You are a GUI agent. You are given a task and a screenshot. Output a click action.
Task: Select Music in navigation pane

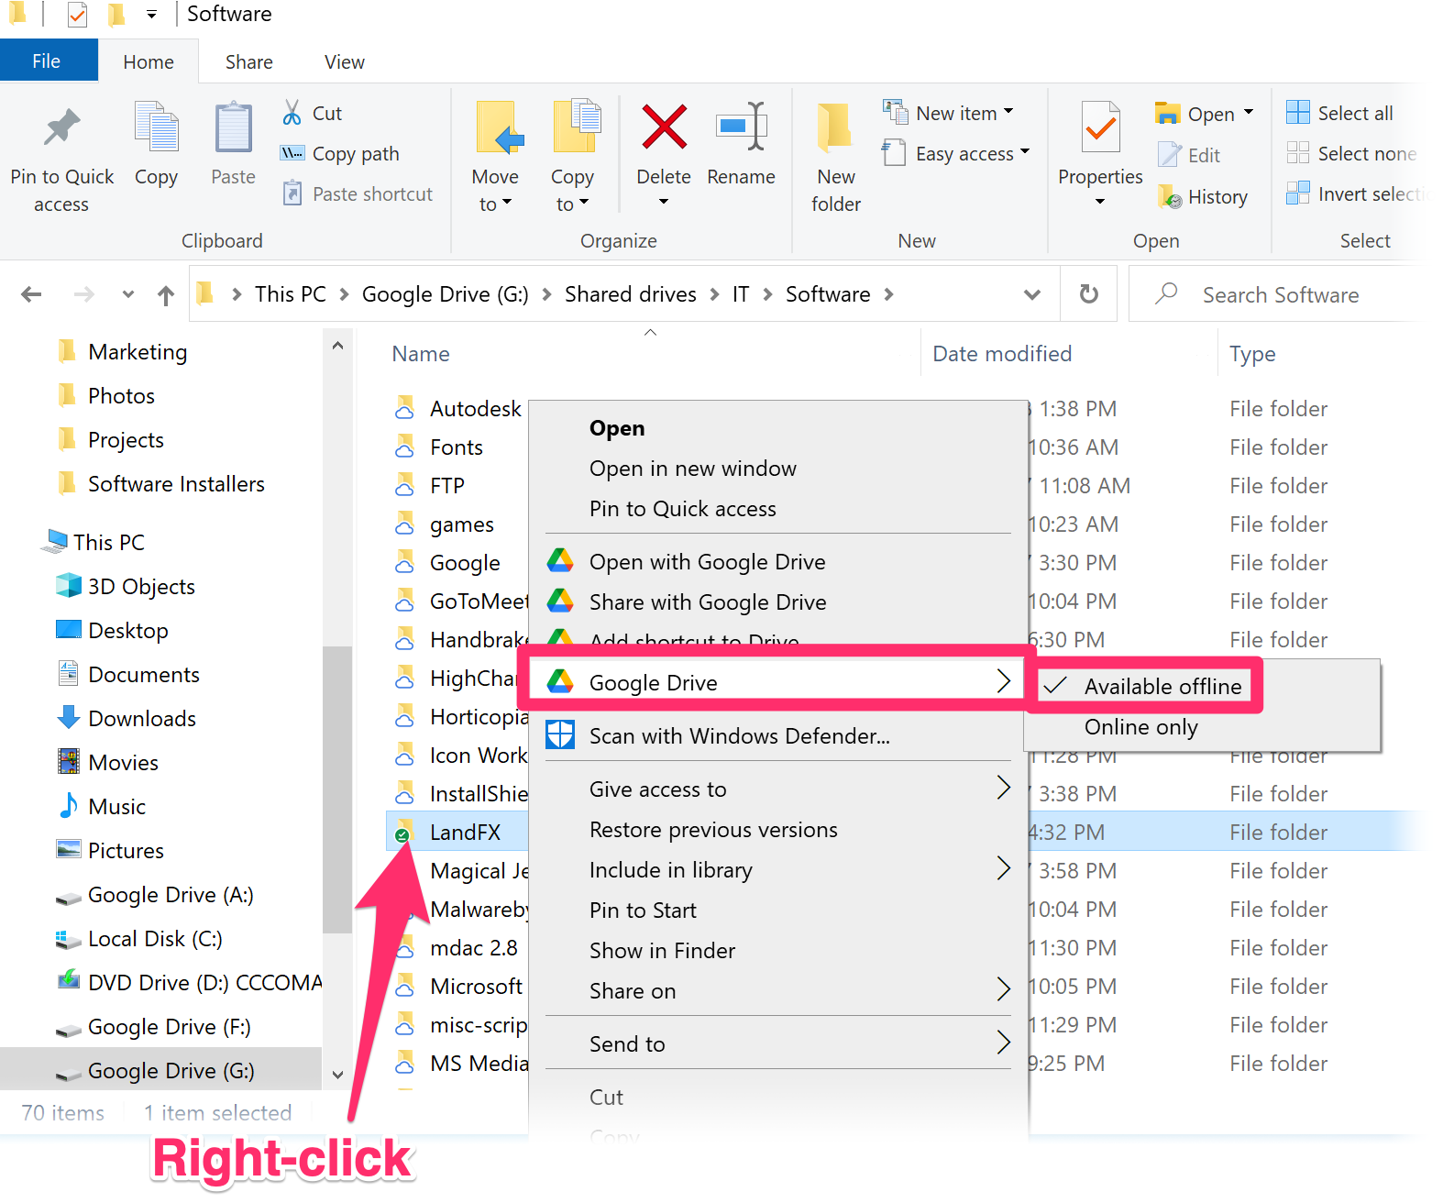coord(116,807)
